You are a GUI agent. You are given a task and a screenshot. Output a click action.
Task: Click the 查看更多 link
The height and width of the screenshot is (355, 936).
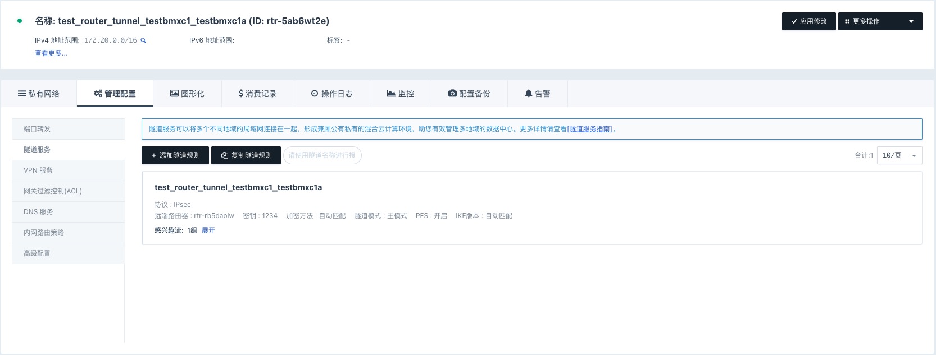click(51, 53)
